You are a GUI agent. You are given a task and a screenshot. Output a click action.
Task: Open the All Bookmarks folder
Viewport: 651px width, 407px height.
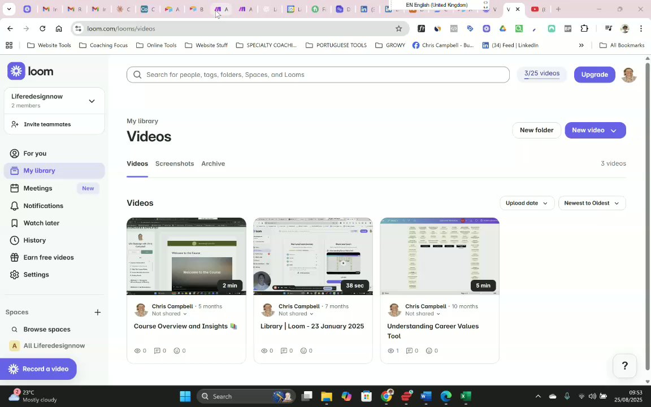(622, 45)
